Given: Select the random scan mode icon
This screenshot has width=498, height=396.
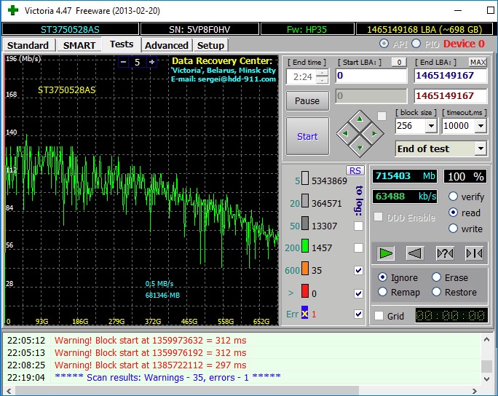Looking at the screenshot, I should (444, 253).
